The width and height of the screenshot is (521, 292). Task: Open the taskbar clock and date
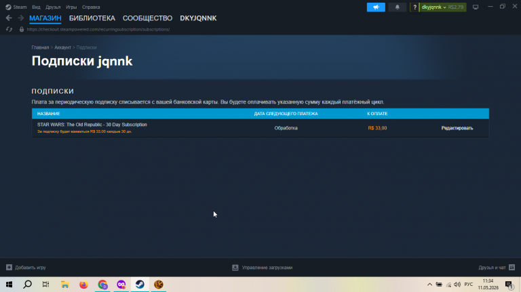pos(488,285)
